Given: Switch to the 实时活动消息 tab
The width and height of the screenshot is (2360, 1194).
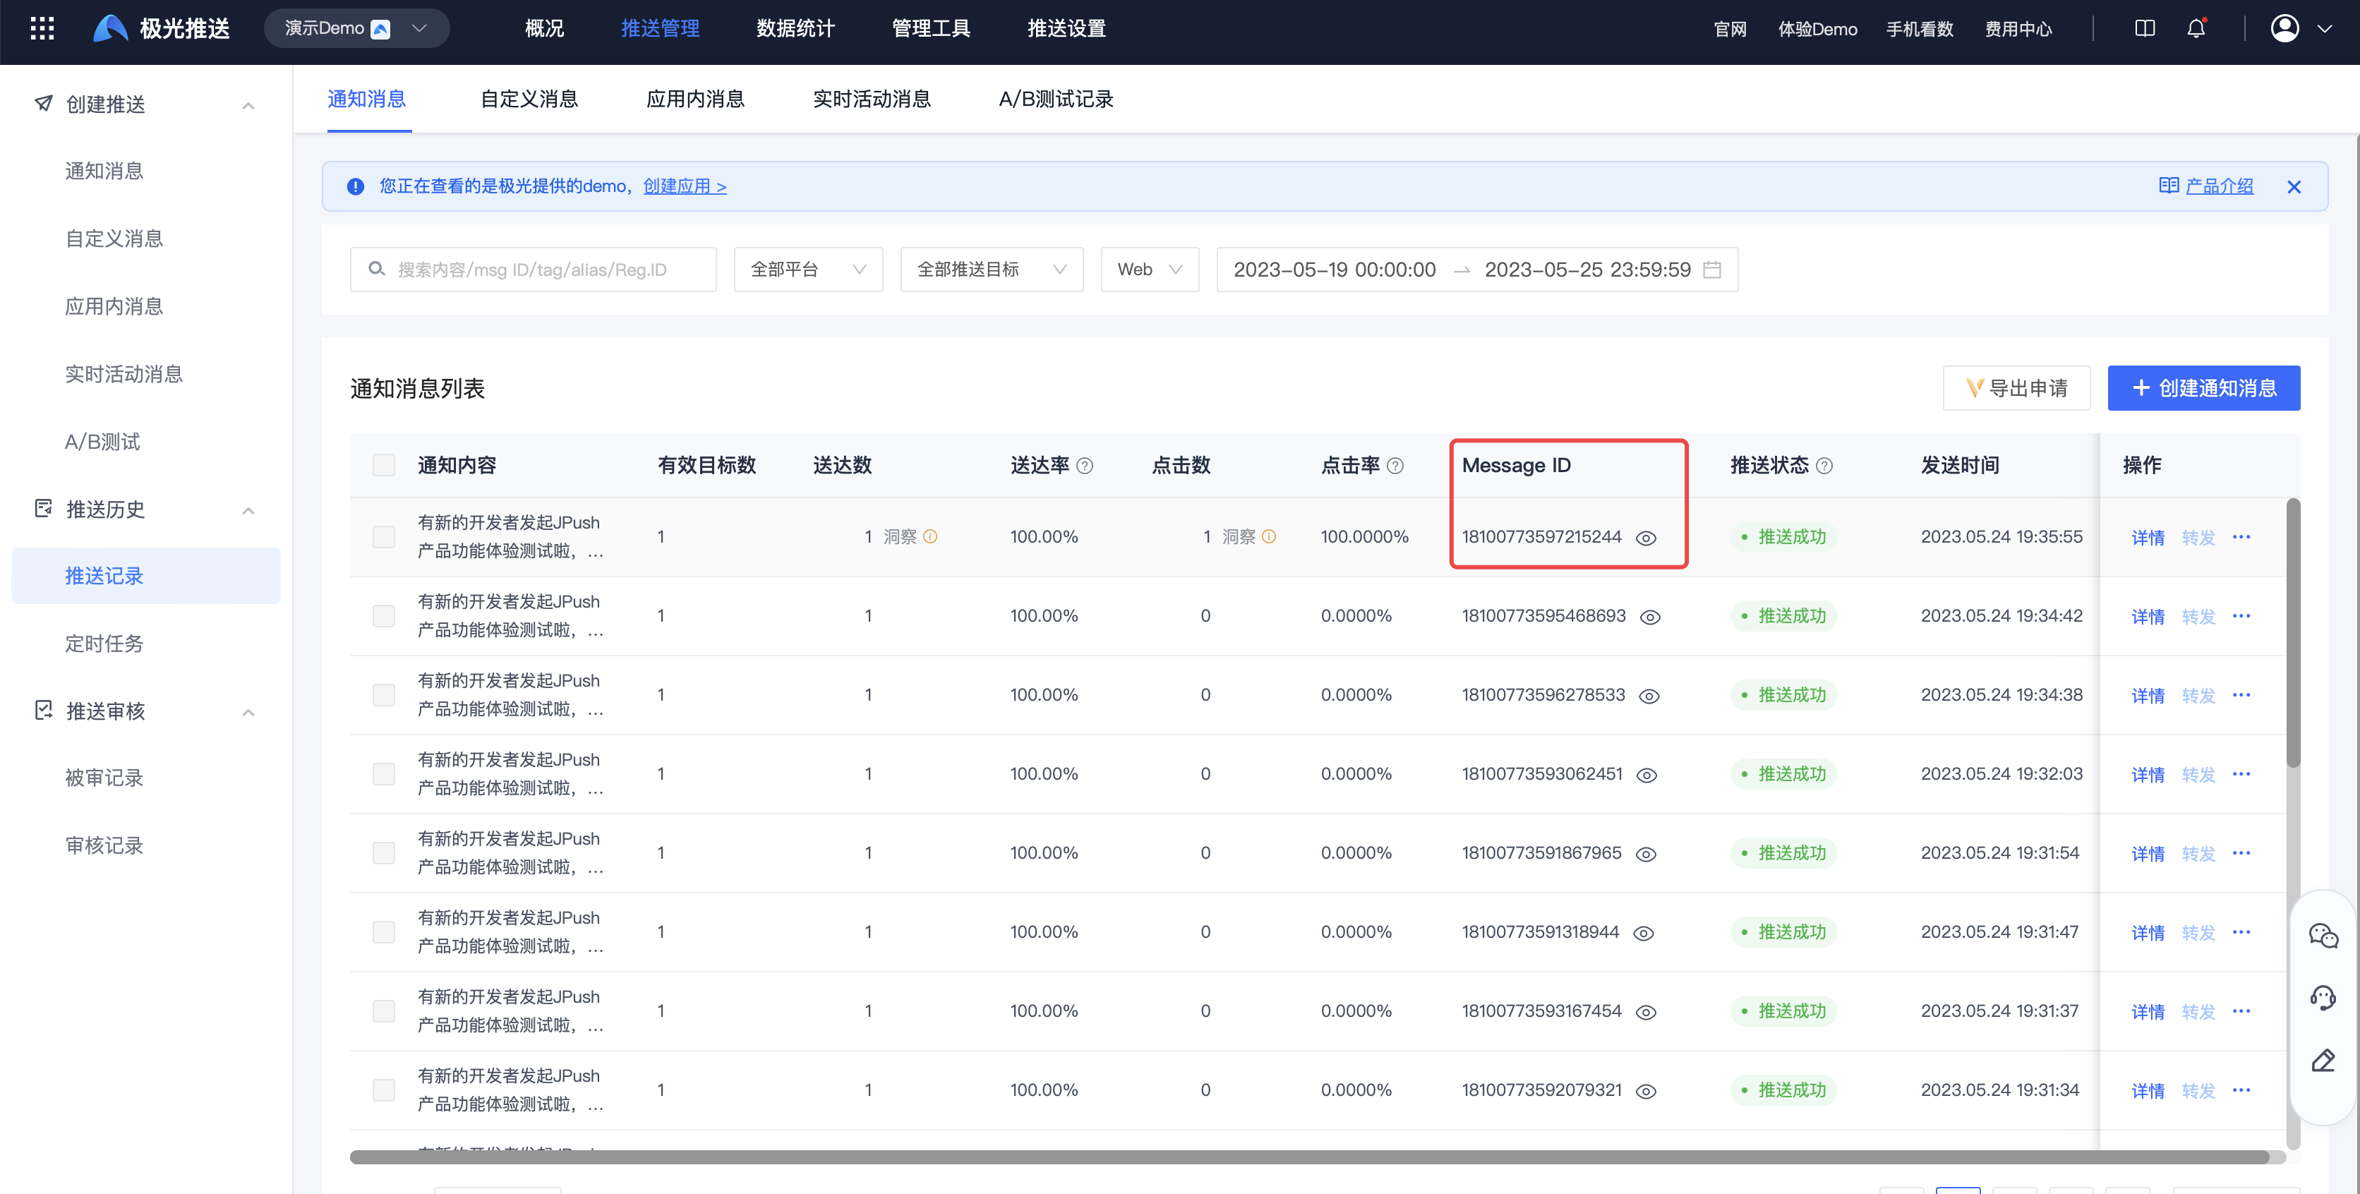Looking at the screenshot, I should click(x=872, y=99).
